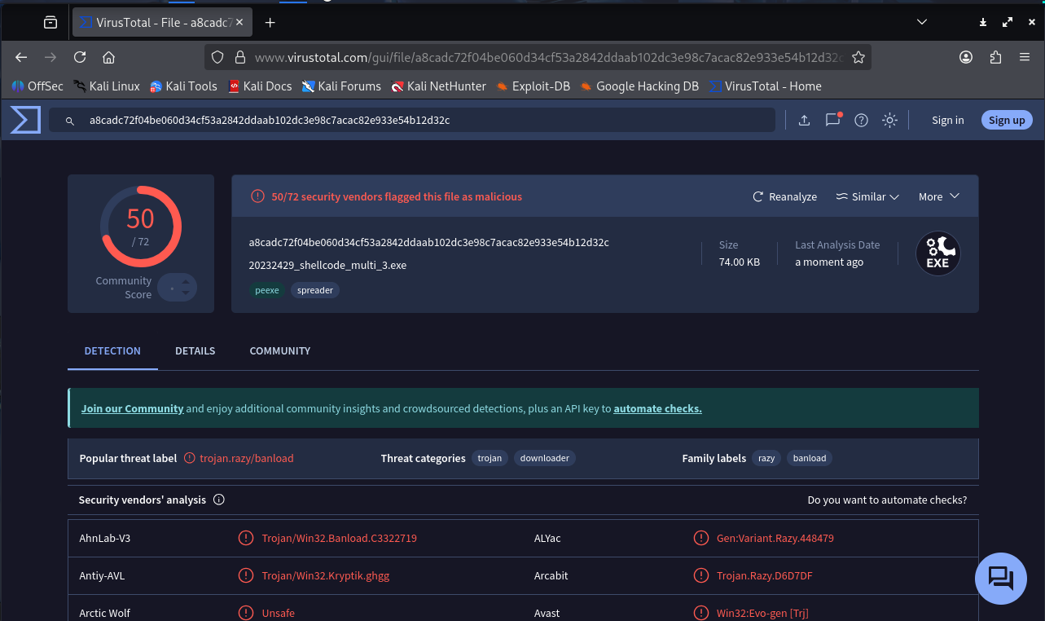Open the notifications chat icon

832,120
